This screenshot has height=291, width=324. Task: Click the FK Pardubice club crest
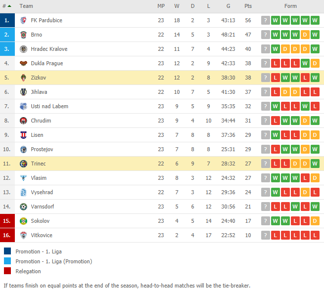click(x=23, y=20)
